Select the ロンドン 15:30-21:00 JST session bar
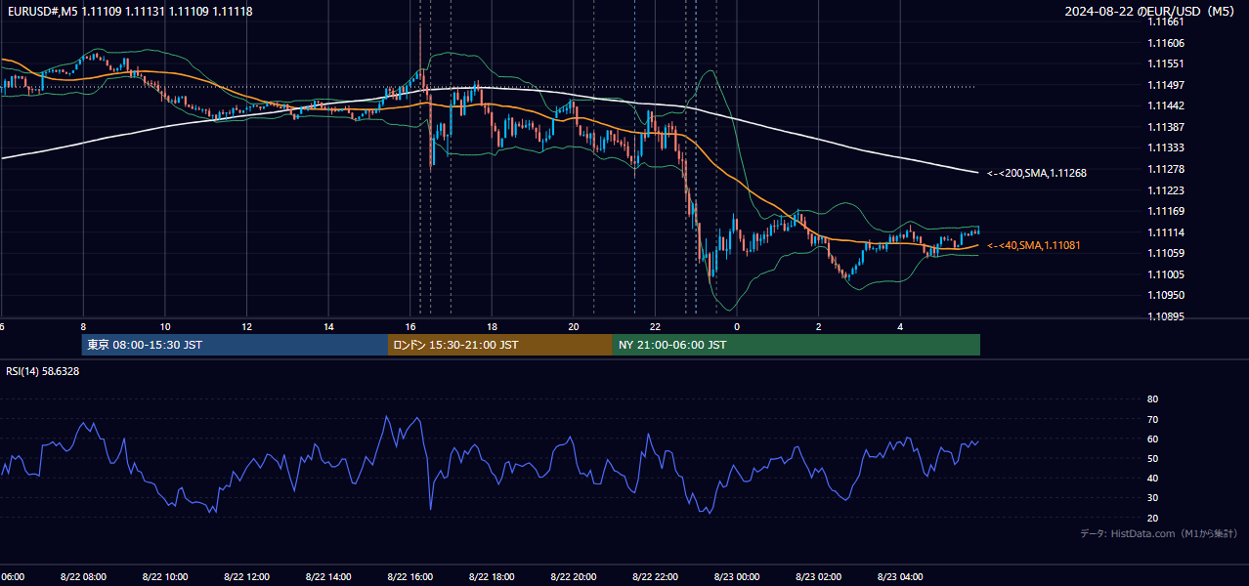Viewport: 1249px width, 586px height. 500,345
